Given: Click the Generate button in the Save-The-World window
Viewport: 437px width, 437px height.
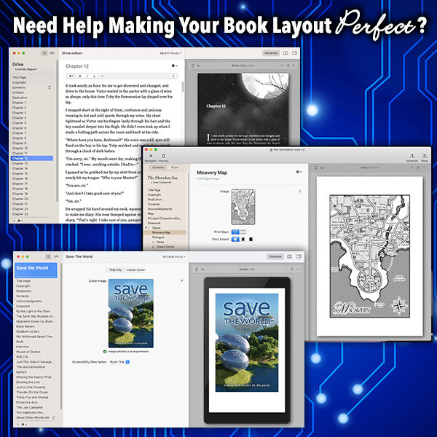Looking at the screenshot, I should point(275,256).
